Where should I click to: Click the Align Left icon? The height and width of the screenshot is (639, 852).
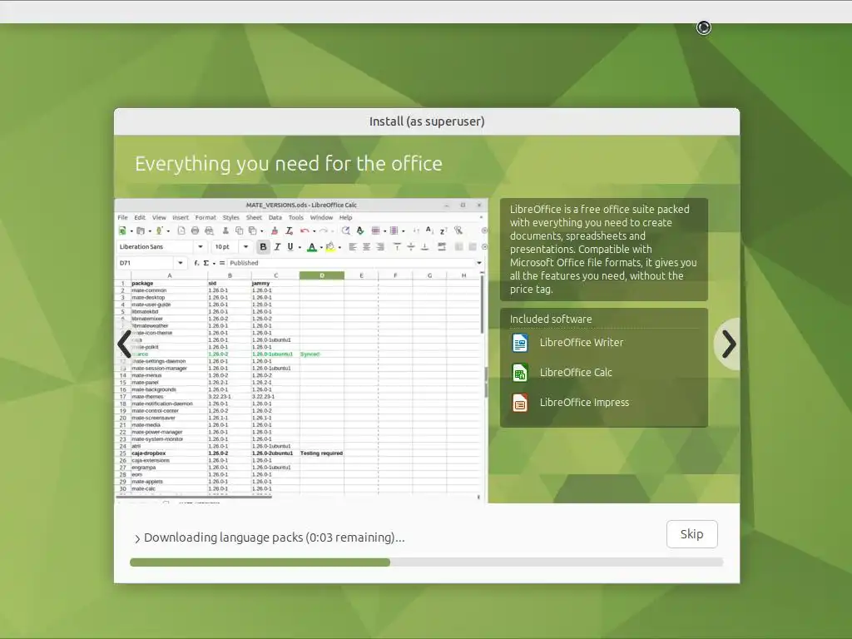[352, 247]
